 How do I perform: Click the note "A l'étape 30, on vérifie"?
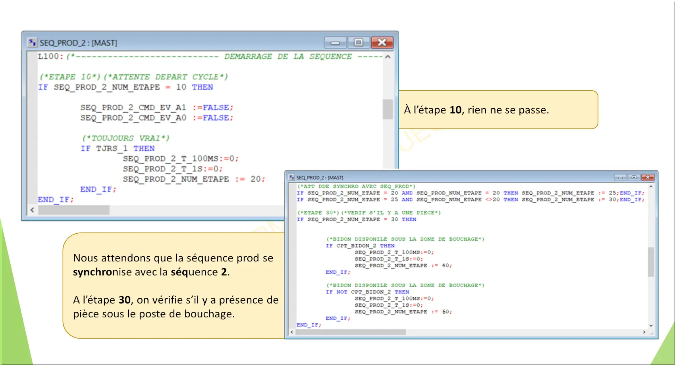coord(176,307)
